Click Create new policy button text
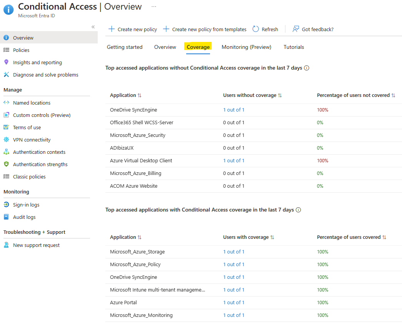Image resolution: width=402 pixels, height=325 pixels. click(x=137, y=30)
